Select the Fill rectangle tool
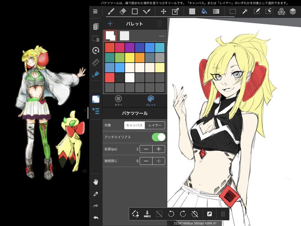Screen dimensions: 301x226 [x=192, y=12]
